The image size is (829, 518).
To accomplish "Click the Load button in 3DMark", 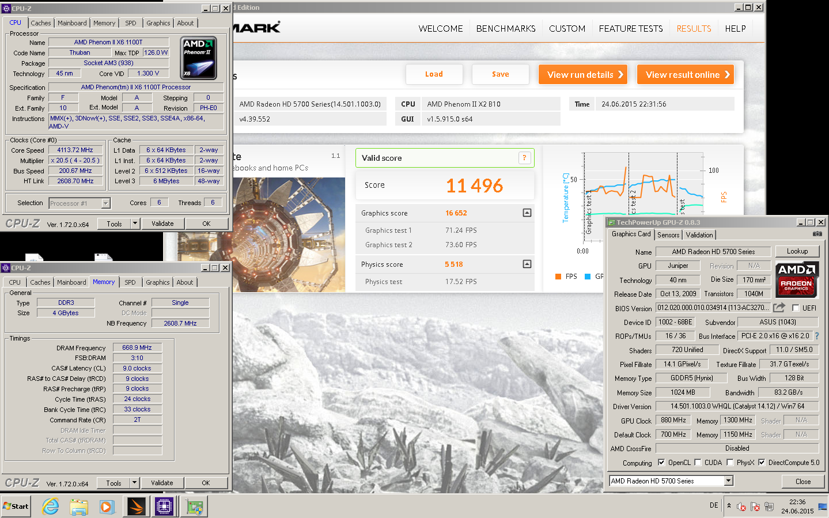I will [434, 74].
